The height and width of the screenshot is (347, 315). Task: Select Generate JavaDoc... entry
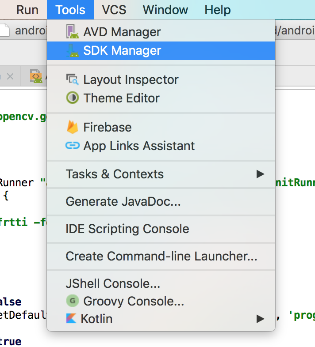tap(161, 201)
